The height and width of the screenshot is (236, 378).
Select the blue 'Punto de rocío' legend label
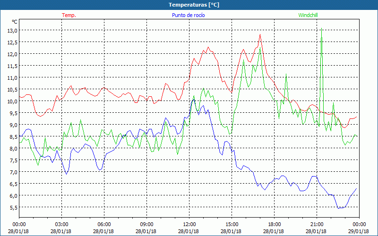[x=188, y=15]
